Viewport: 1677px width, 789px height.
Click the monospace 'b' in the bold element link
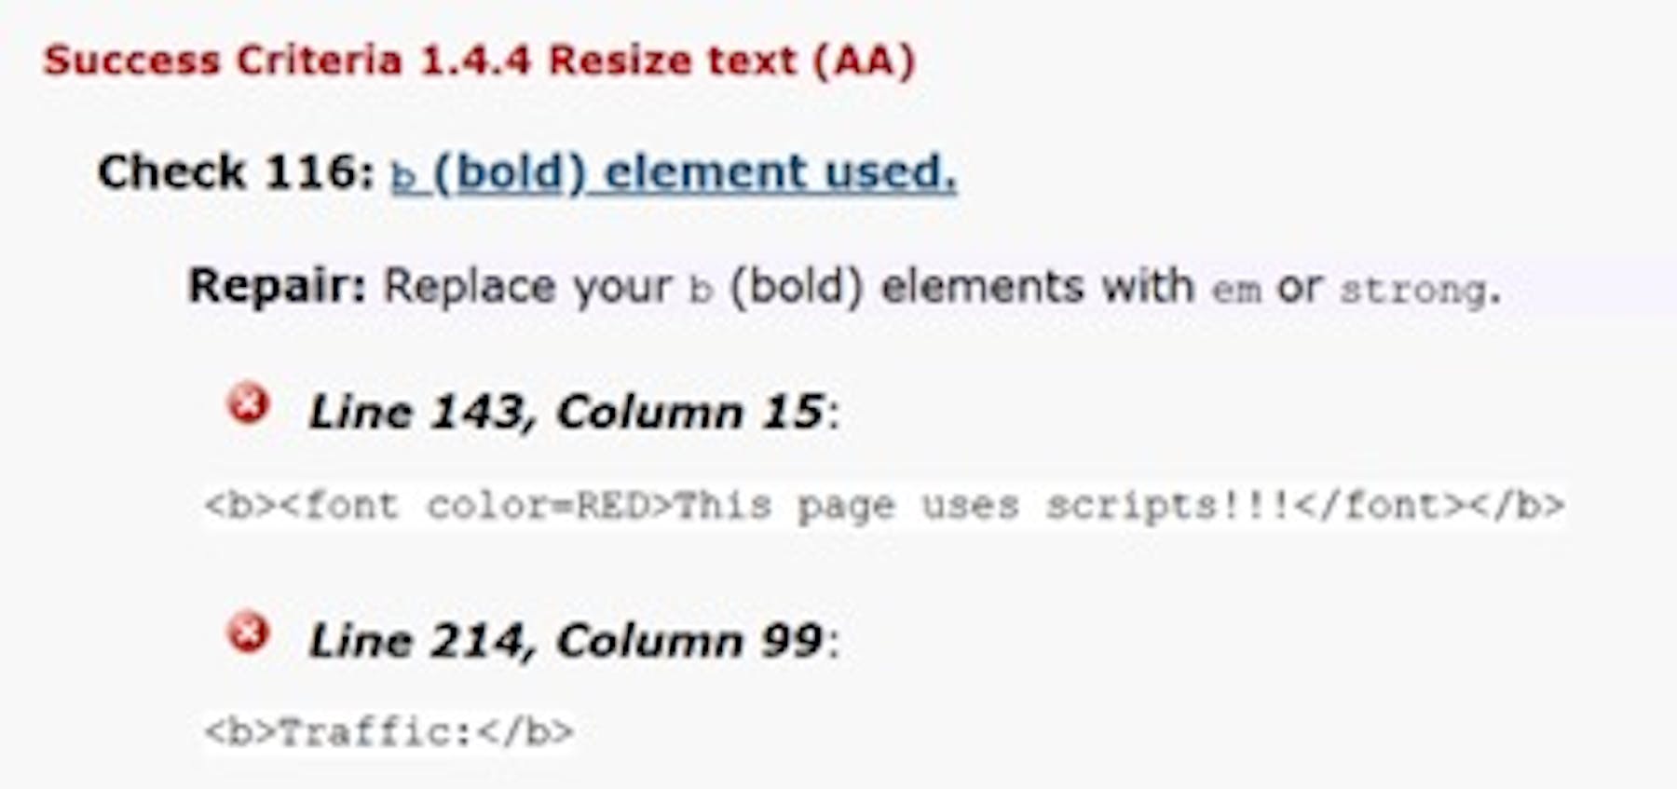pos(402,176)
